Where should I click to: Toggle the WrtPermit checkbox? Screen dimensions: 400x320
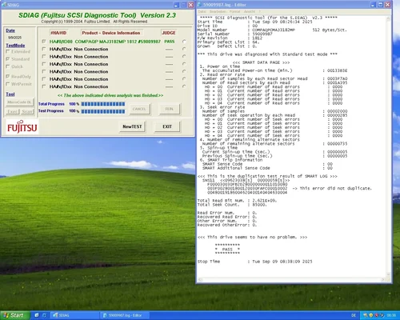tap(8, 84)
